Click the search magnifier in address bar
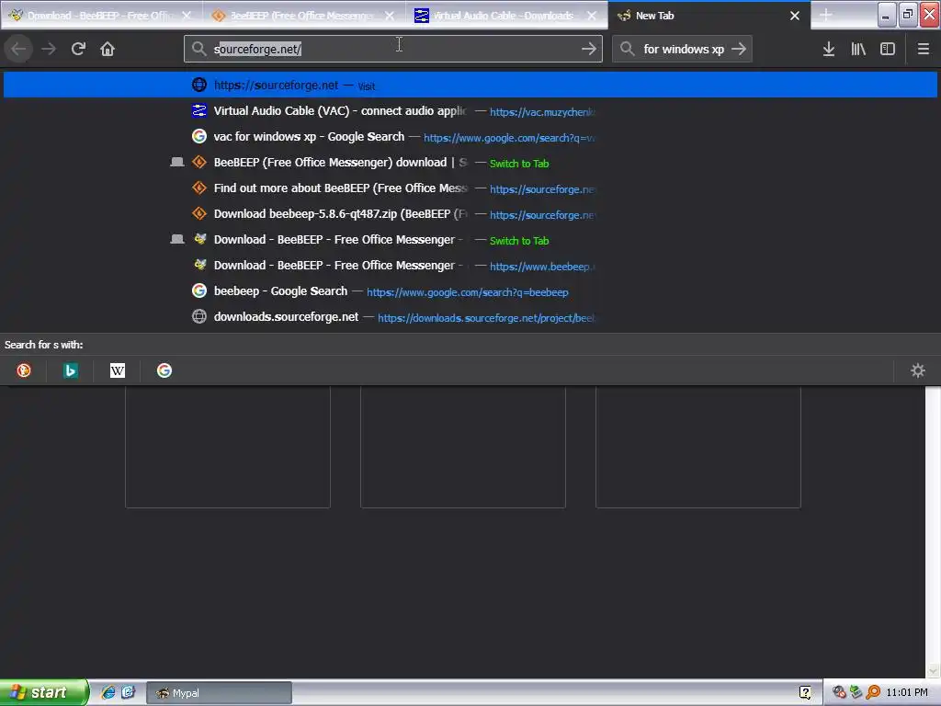The image size is (941, 706). 198,49
